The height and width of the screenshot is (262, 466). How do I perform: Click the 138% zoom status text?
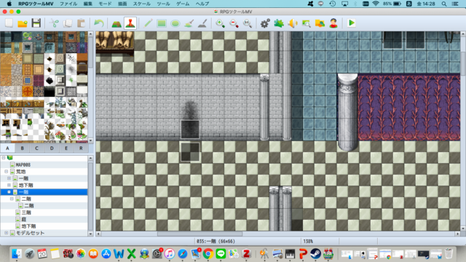(x=308, y=241)
